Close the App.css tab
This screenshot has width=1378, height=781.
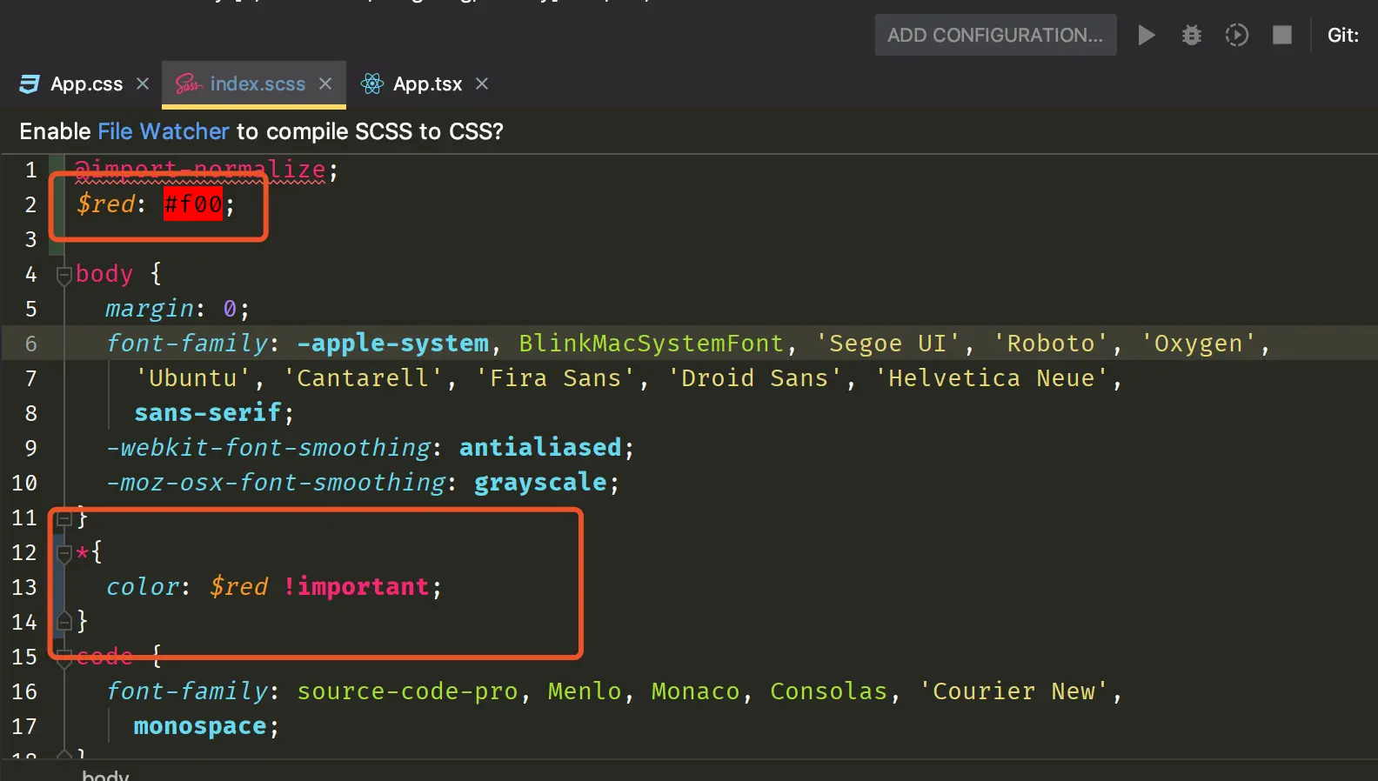[143, 83]
